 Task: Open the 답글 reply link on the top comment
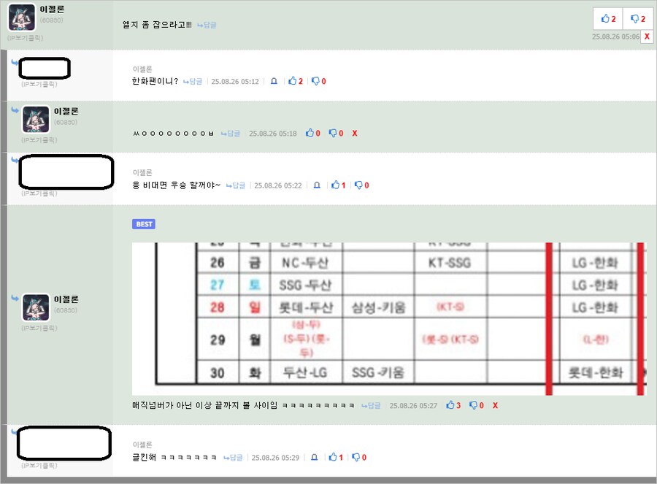coord(206,24)
